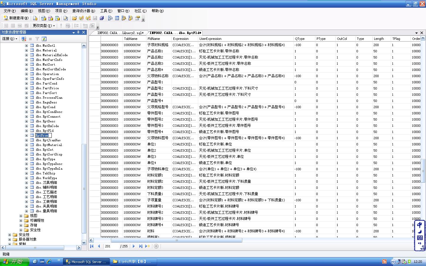
Task: Expand the dbo.RptFld table node
Action: (x=26, y=131)
